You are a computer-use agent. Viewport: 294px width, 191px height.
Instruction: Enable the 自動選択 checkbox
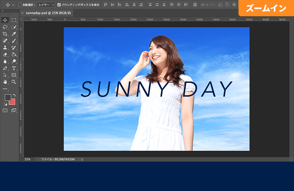(x=20, y=5)
